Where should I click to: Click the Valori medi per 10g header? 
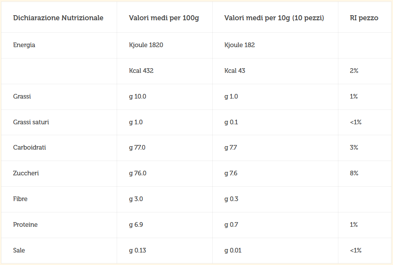pos(274,18)
